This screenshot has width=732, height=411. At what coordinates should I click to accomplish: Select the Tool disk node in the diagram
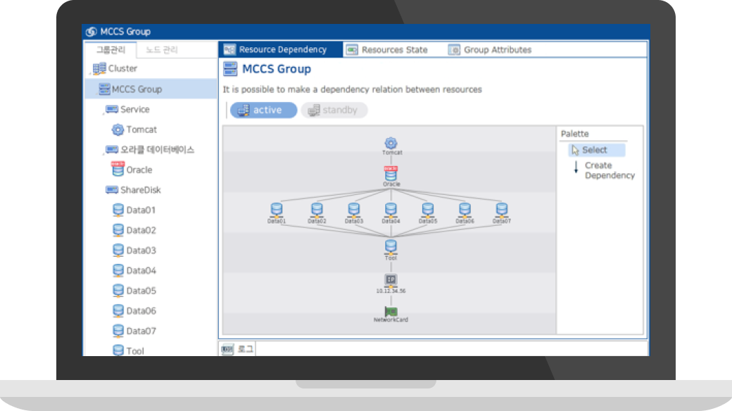(x=391, y=246)
